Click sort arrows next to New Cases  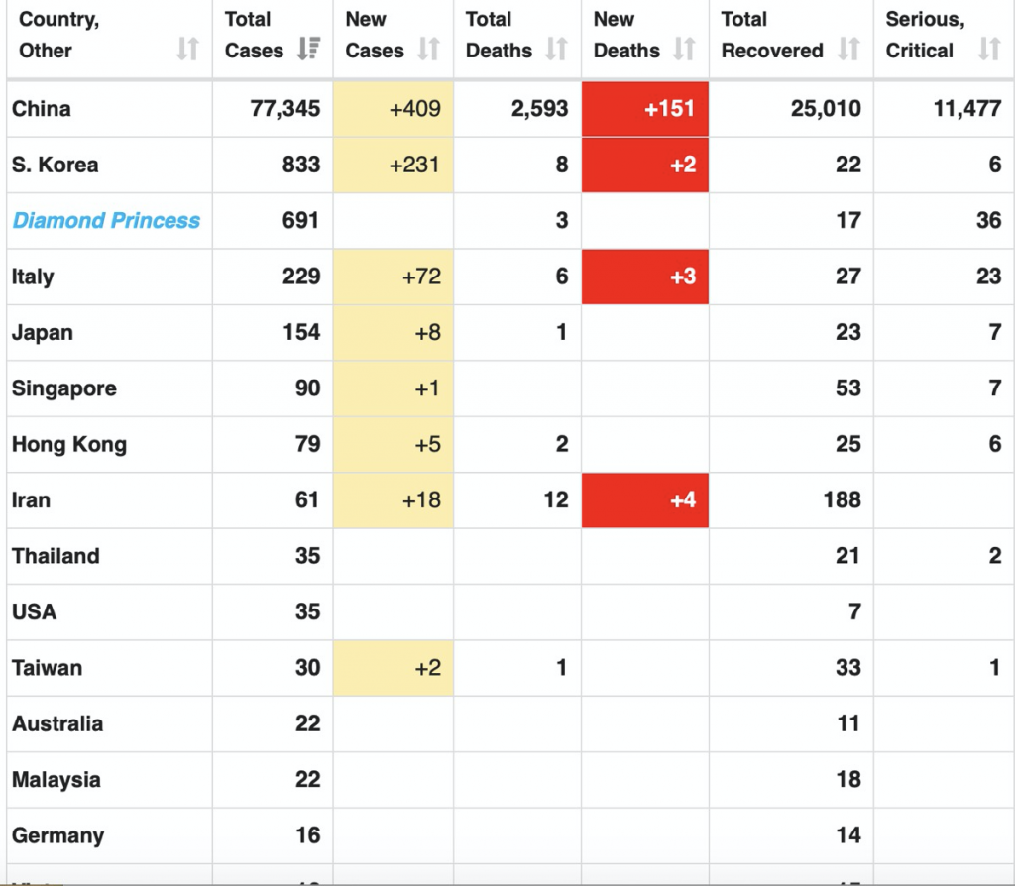point(428,49)
